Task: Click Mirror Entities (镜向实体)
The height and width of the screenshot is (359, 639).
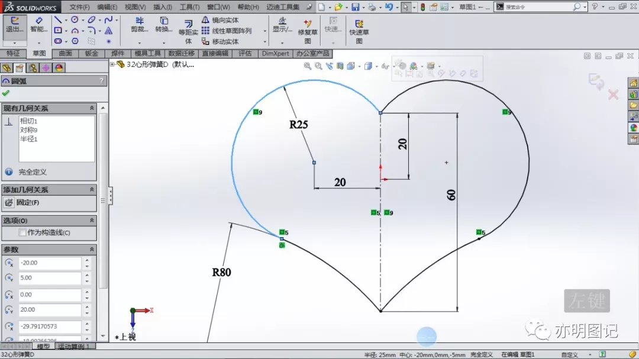Action: pyautogui.click(x=220, y=20)
